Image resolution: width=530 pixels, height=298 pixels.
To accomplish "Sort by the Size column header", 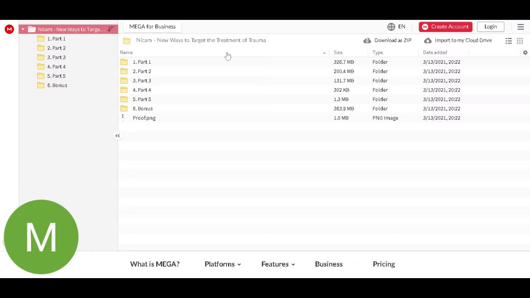I will point(338,53).
